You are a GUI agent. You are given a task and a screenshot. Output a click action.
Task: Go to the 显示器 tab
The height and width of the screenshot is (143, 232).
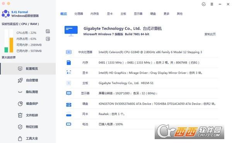pos(138,14)
